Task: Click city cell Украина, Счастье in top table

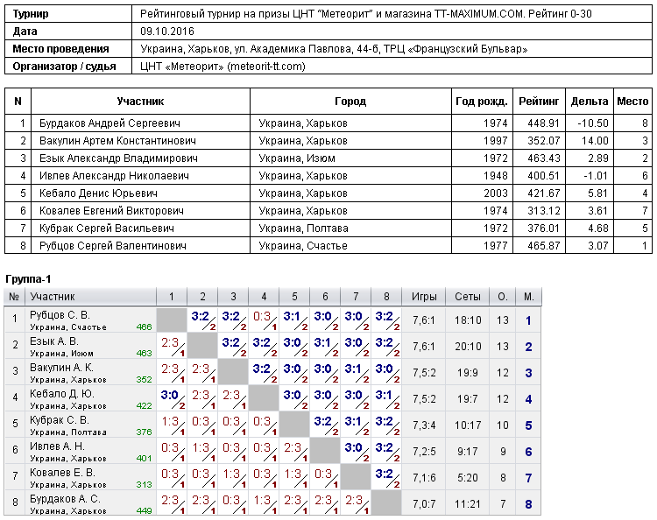Action: coord(303,246)
